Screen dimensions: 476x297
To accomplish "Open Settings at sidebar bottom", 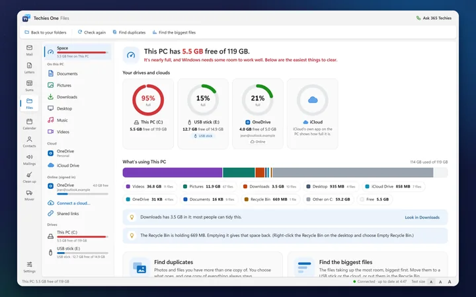I will point(30,267).
